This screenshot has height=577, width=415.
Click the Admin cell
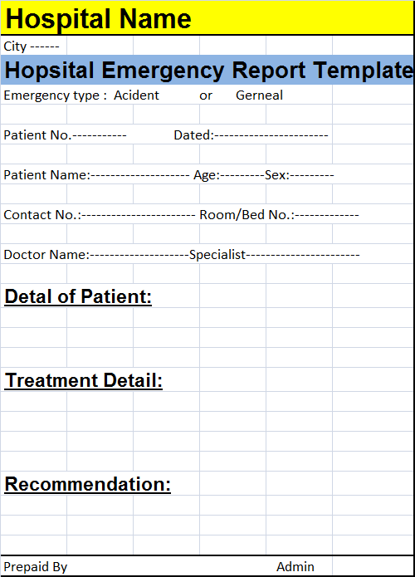click(295, 566)
